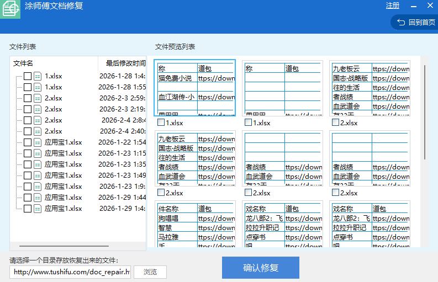The height and width of the screenshot is (282, 438).
Task: Tick the checkbox for 应用宝1.xlsx modified 2026-1-23 1:35
Action: (28, 164)
